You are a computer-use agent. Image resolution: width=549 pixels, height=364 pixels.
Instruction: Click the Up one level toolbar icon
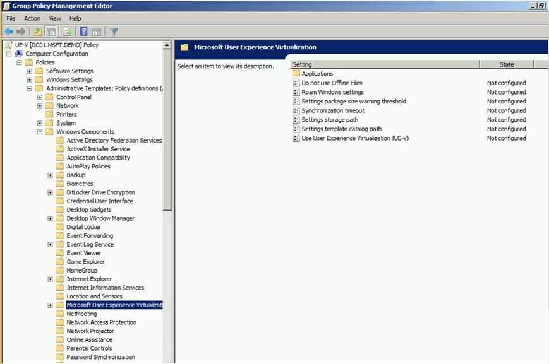38,32
